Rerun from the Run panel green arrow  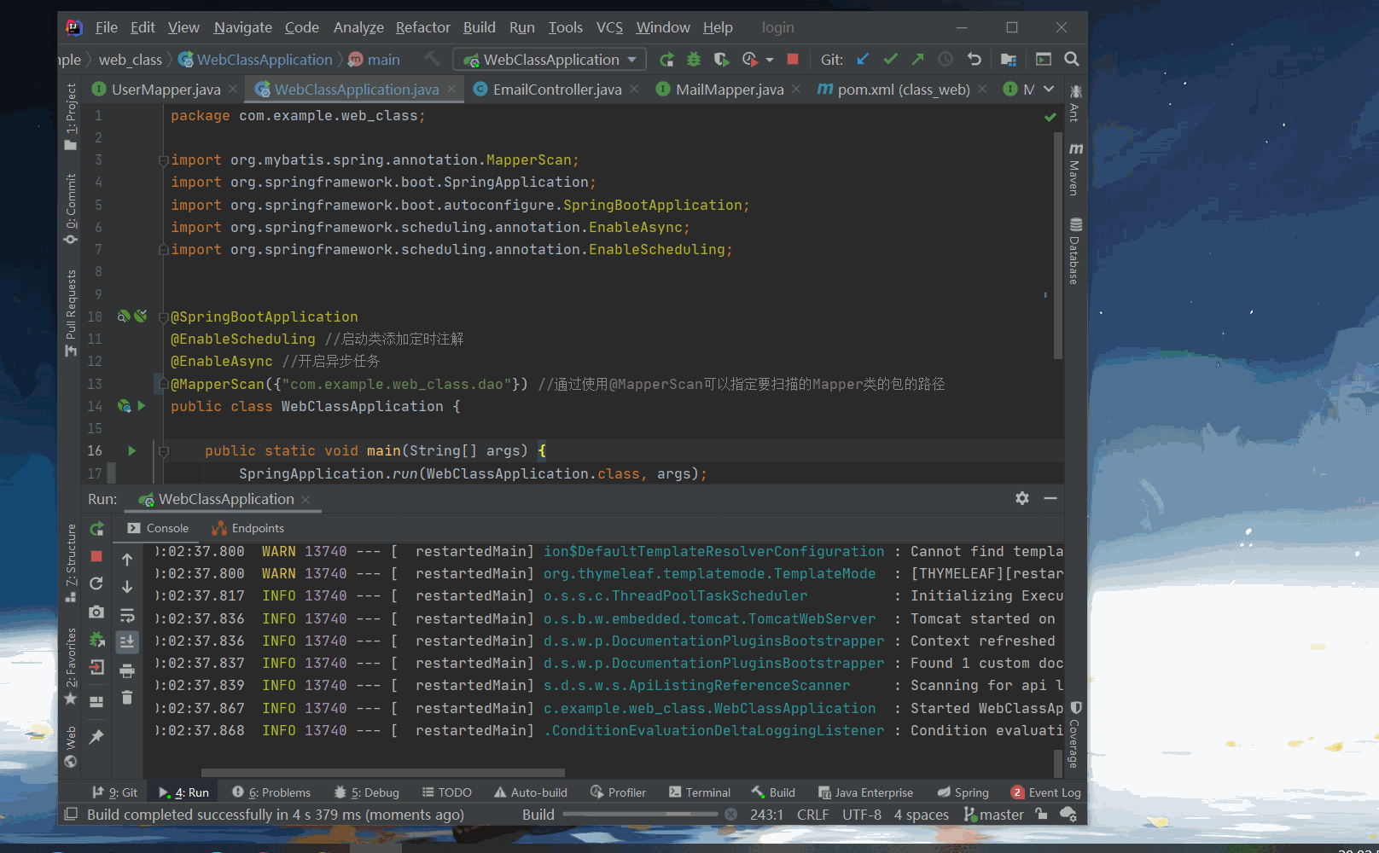pos(96,529)
